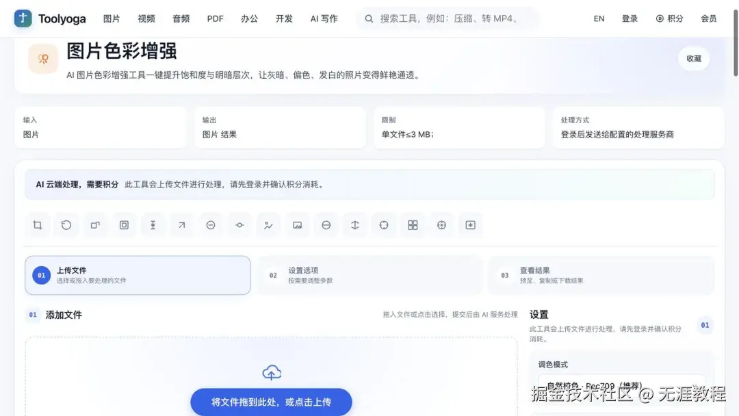This screenshot has width=739, height=416.
Task: Click the line with center node icon
Action: [x=239, y=225]
